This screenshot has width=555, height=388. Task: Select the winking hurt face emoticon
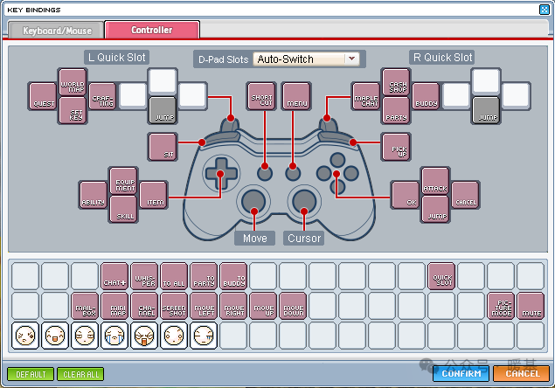pos(25,336)
